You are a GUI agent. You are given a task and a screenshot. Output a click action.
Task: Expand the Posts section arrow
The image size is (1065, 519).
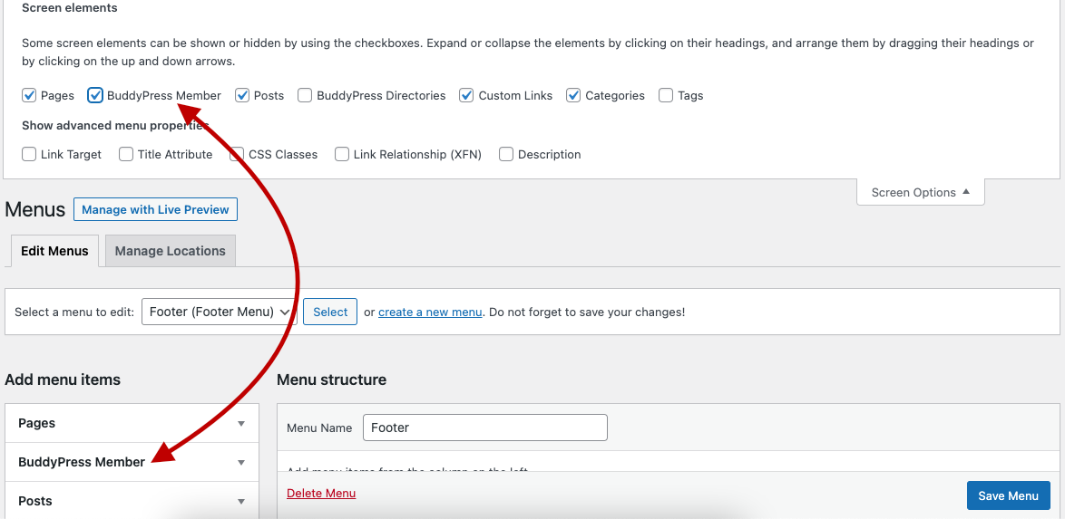pyautogui.click(x=241, y=502)
